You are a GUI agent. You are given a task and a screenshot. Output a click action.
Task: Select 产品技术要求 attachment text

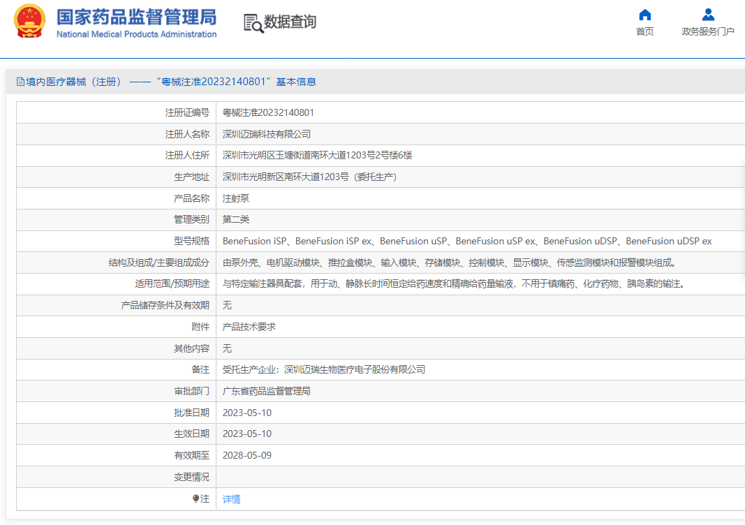(x=249, y=327)
